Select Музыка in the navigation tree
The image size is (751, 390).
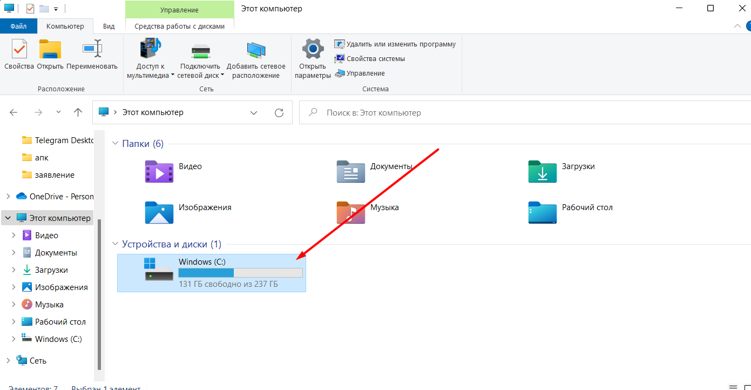(x=43, y=305)
